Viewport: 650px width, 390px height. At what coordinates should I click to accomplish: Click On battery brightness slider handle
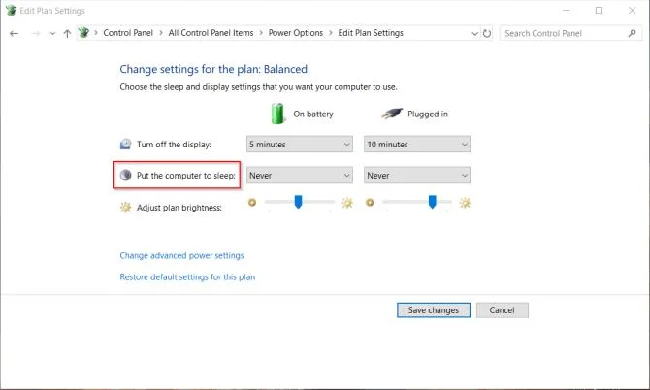click(x=298, y=202)
